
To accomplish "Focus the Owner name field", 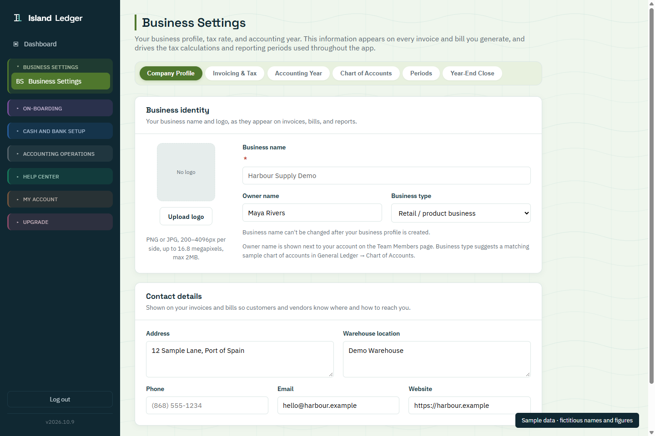I will pos(312,213).
